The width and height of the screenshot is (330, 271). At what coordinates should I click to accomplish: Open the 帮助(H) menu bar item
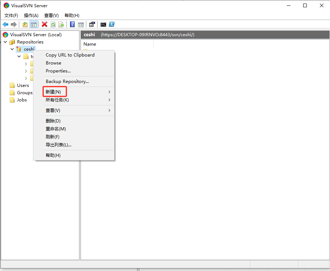coord(72,15)
